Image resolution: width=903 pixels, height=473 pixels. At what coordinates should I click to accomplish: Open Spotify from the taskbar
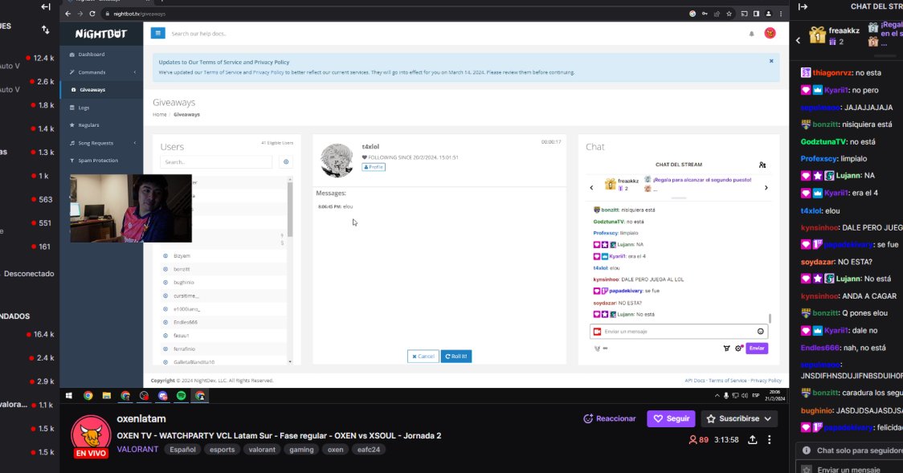click(x=182, y=396)
